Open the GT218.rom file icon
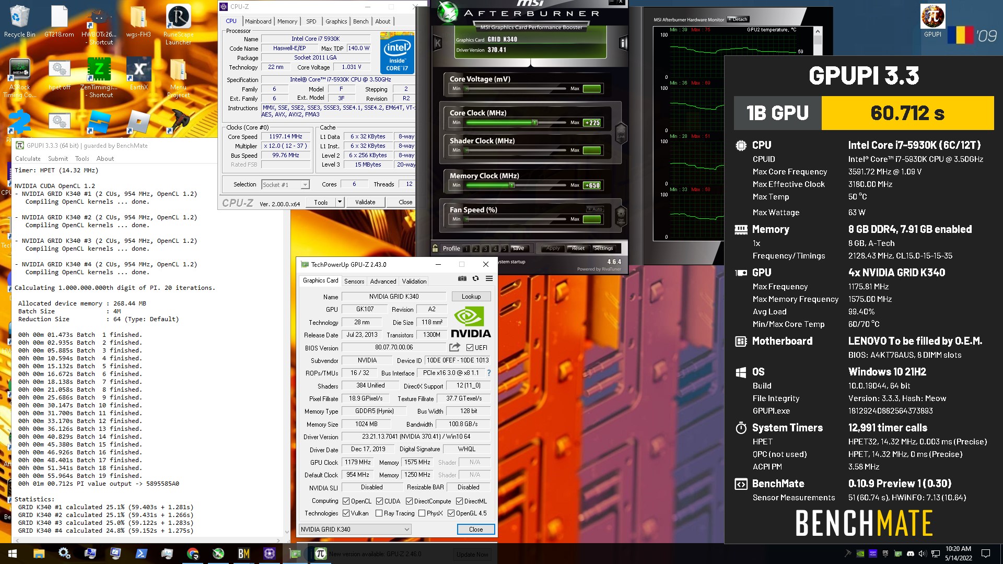The height and width of the screenshot is (564, 1003). [59, 21]
